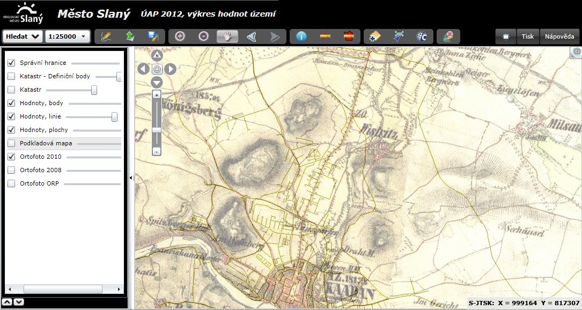Click the Slaný city logo

(x=24, y=14)
